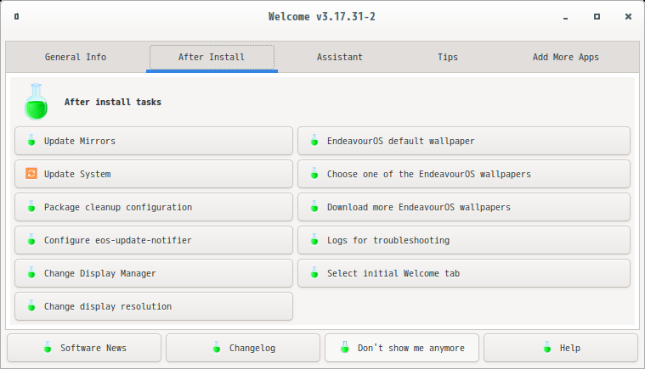Open Logs for troubleshooting

464,240
